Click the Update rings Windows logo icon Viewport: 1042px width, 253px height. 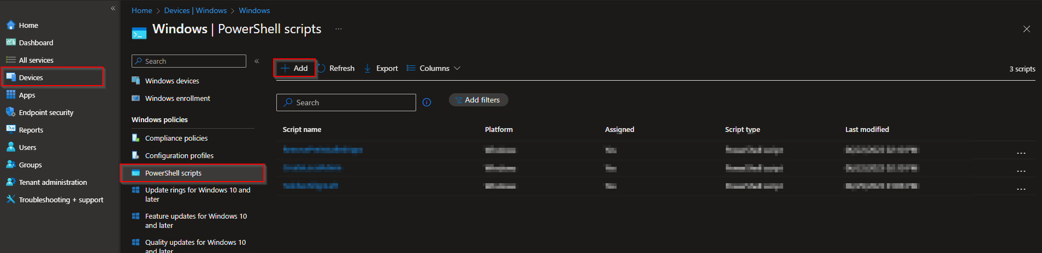point(136,190)
